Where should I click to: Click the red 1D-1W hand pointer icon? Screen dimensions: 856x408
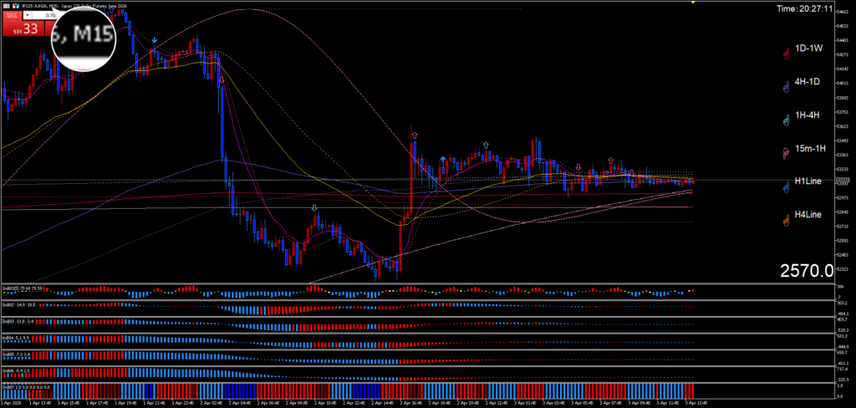[x=785, y=54]
